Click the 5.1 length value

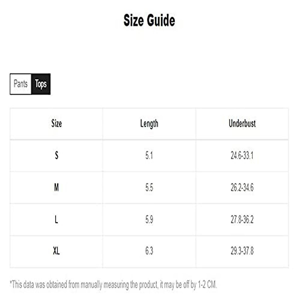point(149,155)
